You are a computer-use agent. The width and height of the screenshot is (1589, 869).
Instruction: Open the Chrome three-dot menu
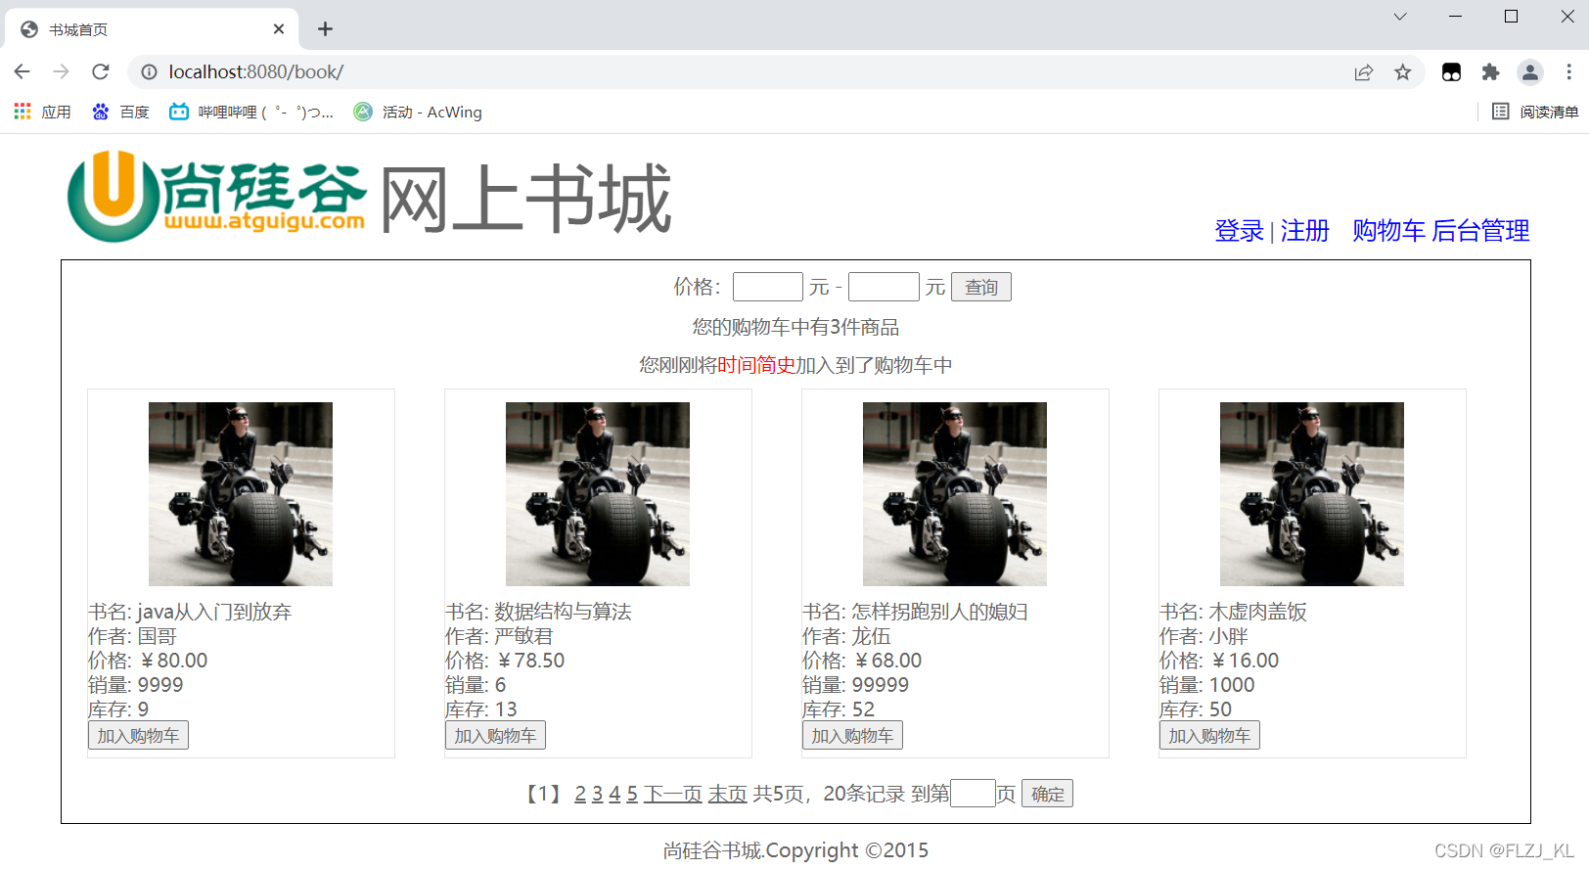(x=1568, y=71)
